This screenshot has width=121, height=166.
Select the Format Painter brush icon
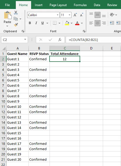16,25
